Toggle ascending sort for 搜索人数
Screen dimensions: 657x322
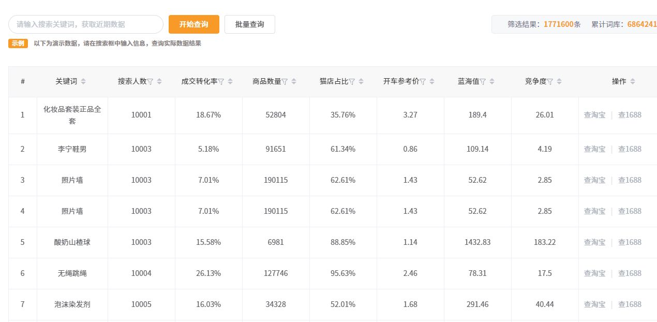pos(159,79)
